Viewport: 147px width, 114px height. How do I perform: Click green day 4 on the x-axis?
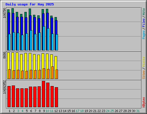click(22, 111)
